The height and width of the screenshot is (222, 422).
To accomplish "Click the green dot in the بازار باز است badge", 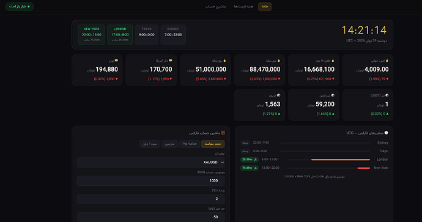I will pyautogui.click(x=29, y=7).
